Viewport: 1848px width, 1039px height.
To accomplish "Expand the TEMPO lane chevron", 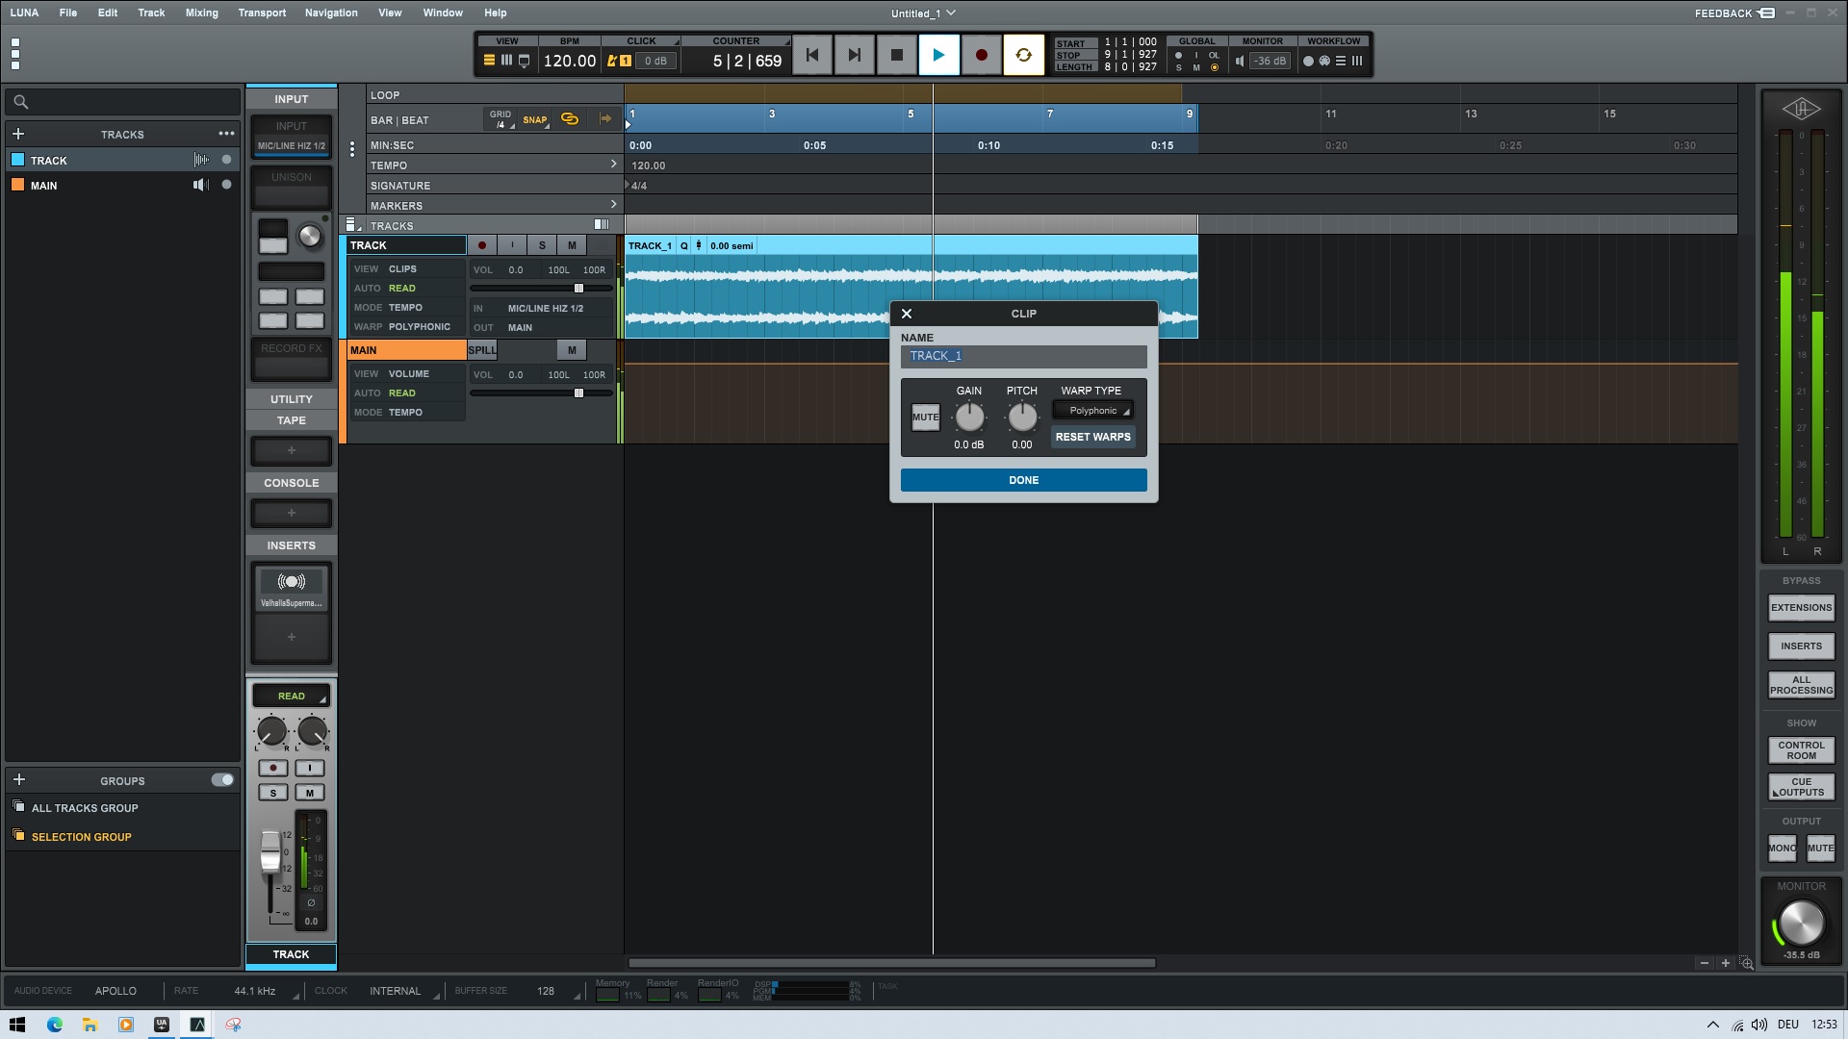I will (x=614, y=165).
